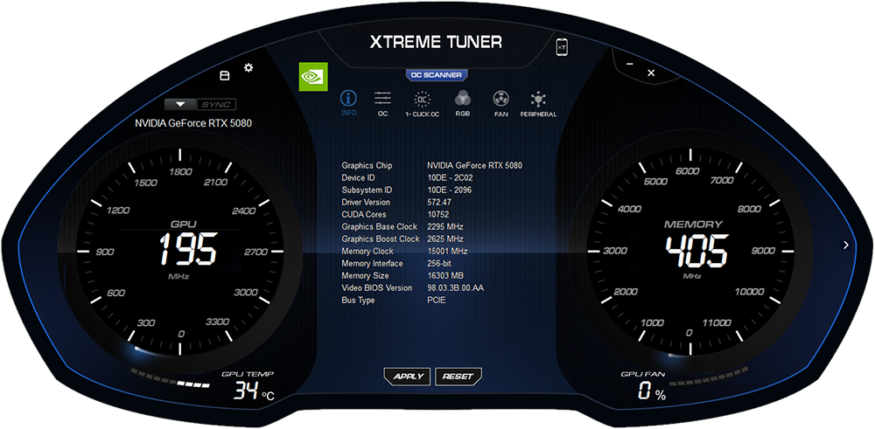The image size is (875, 429).
Task: Open the settings gear icon
Action: point(248,67)
